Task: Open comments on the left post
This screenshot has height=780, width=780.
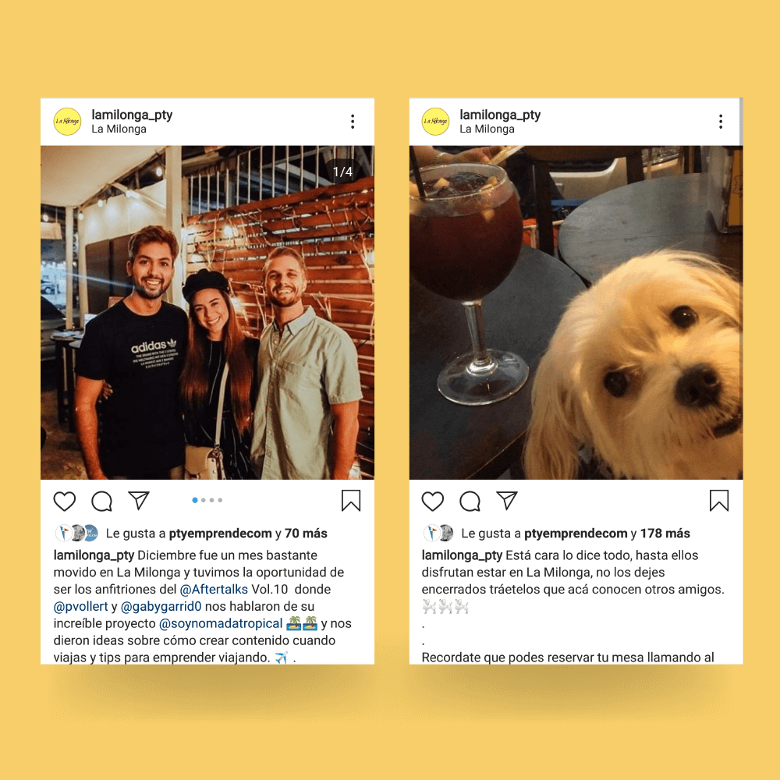Action: (x=102, y=501)
